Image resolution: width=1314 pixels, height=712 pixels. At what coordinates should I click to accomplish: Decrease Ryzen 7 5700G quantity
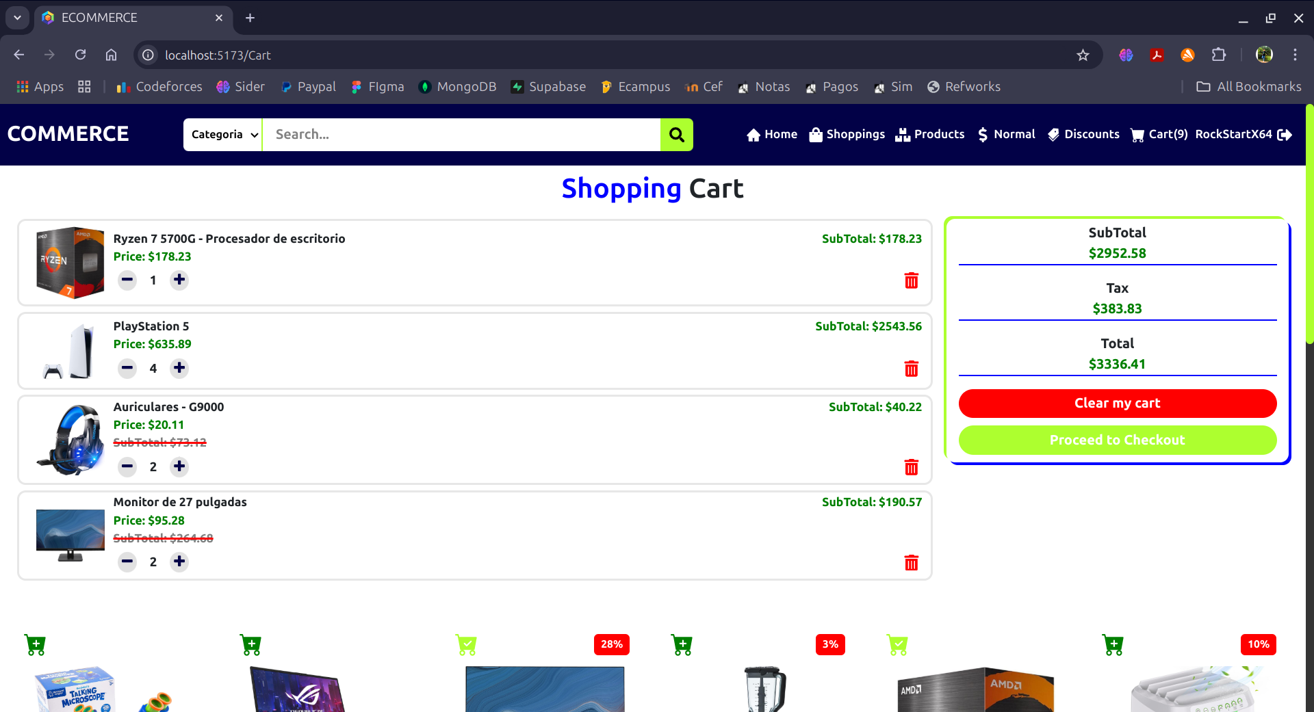127,280
